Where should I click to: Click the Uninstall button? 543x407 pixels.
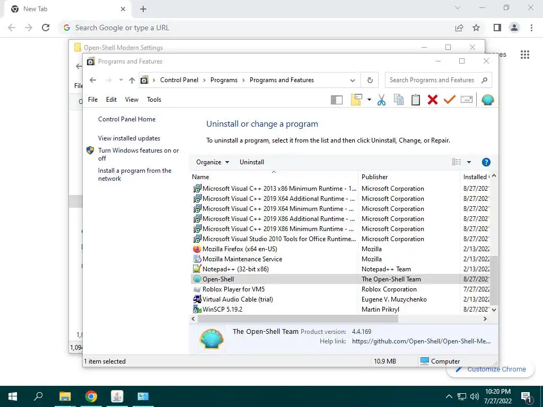pos(252,162)
